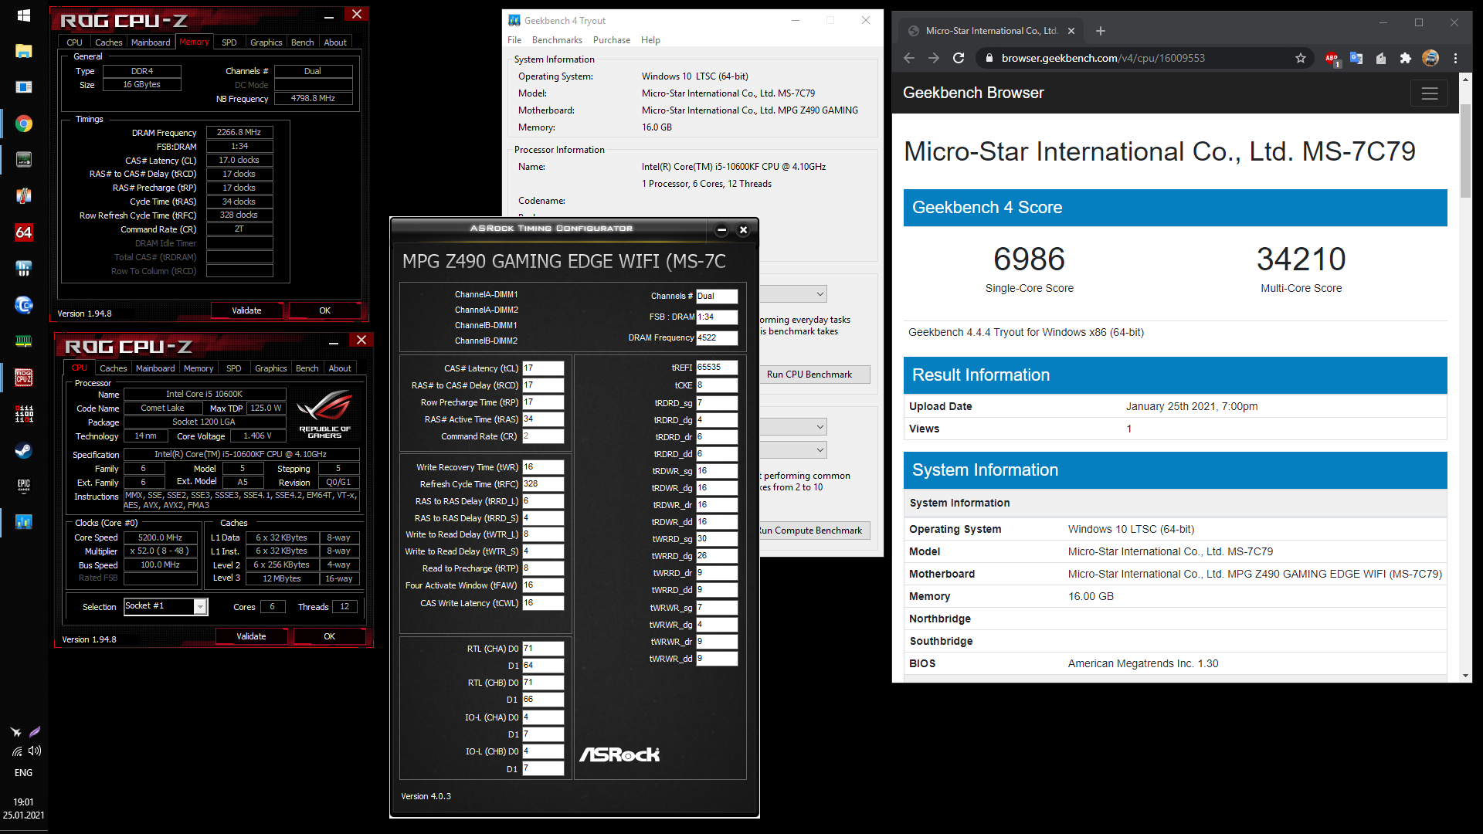
Task: Click the Refresh Cycle Time (tRFC) field in ASRock
Action: pos(543,484)
